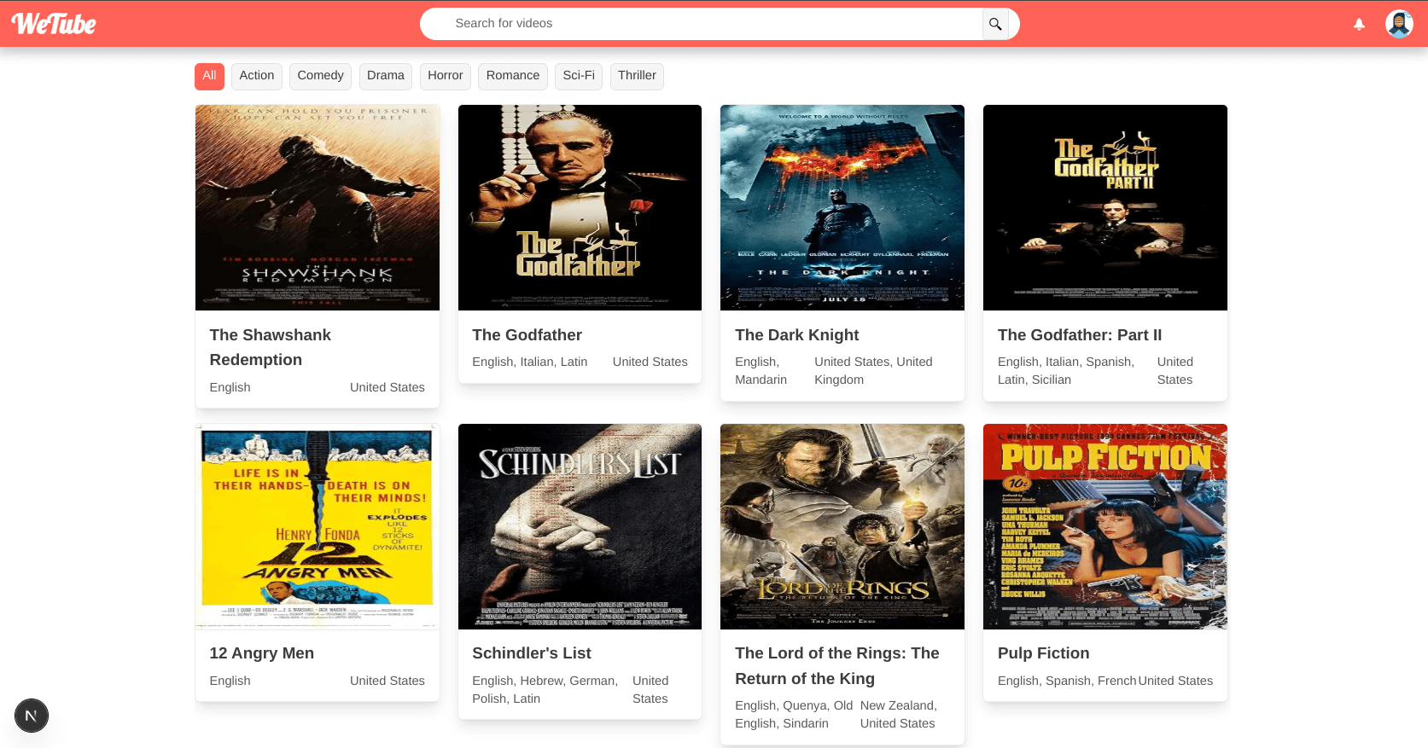This screenshot has height=748, width=1428.
Task: Open the user profile avatar
Action: pyautogui.click(x=1399, y=24)
